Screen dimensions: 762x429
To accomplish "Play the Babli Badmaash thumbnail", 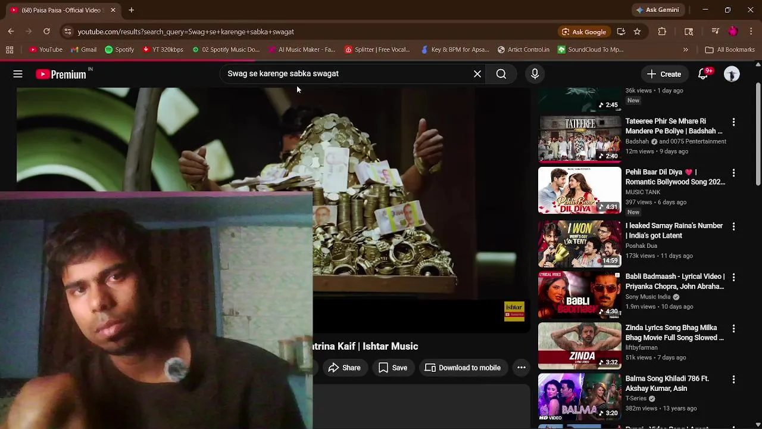I will [x=580, y=295].
